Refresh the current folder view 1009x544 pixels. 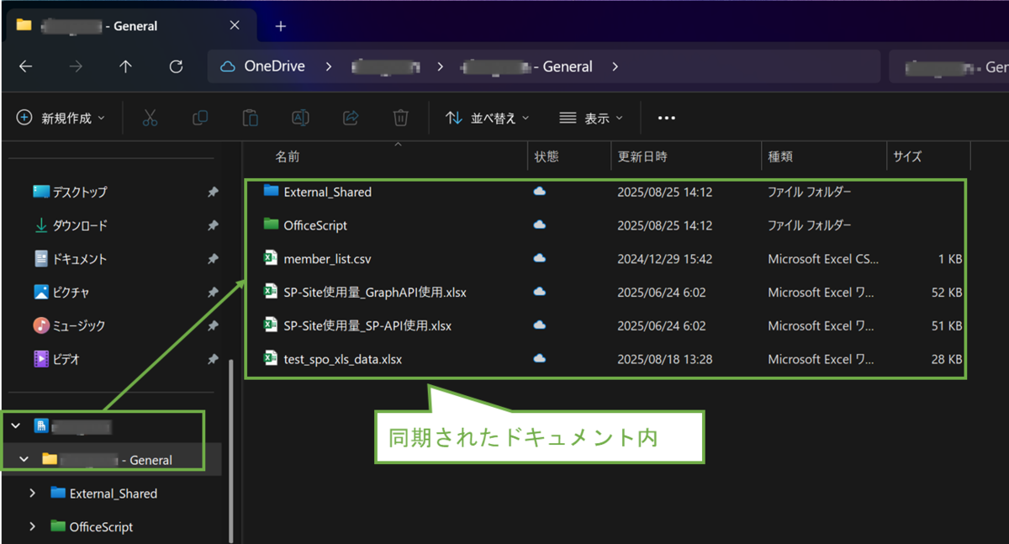pyautogui.click(x=176, y=66)
